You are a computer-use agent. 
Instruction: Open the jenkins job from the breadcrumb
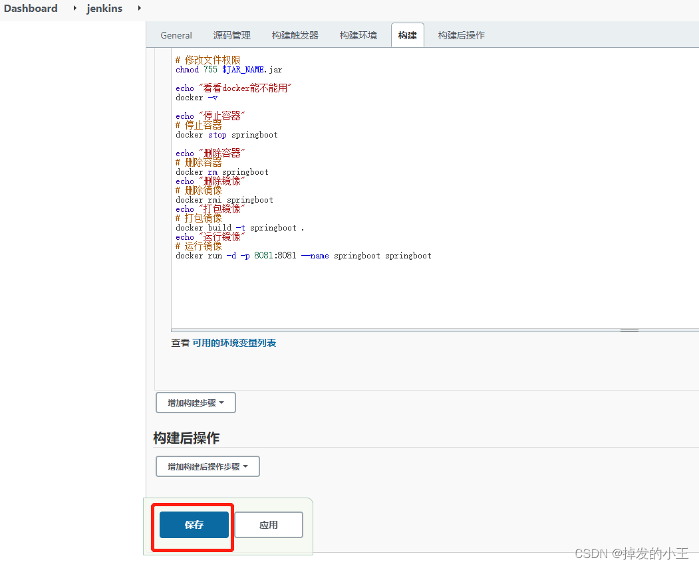104,9
